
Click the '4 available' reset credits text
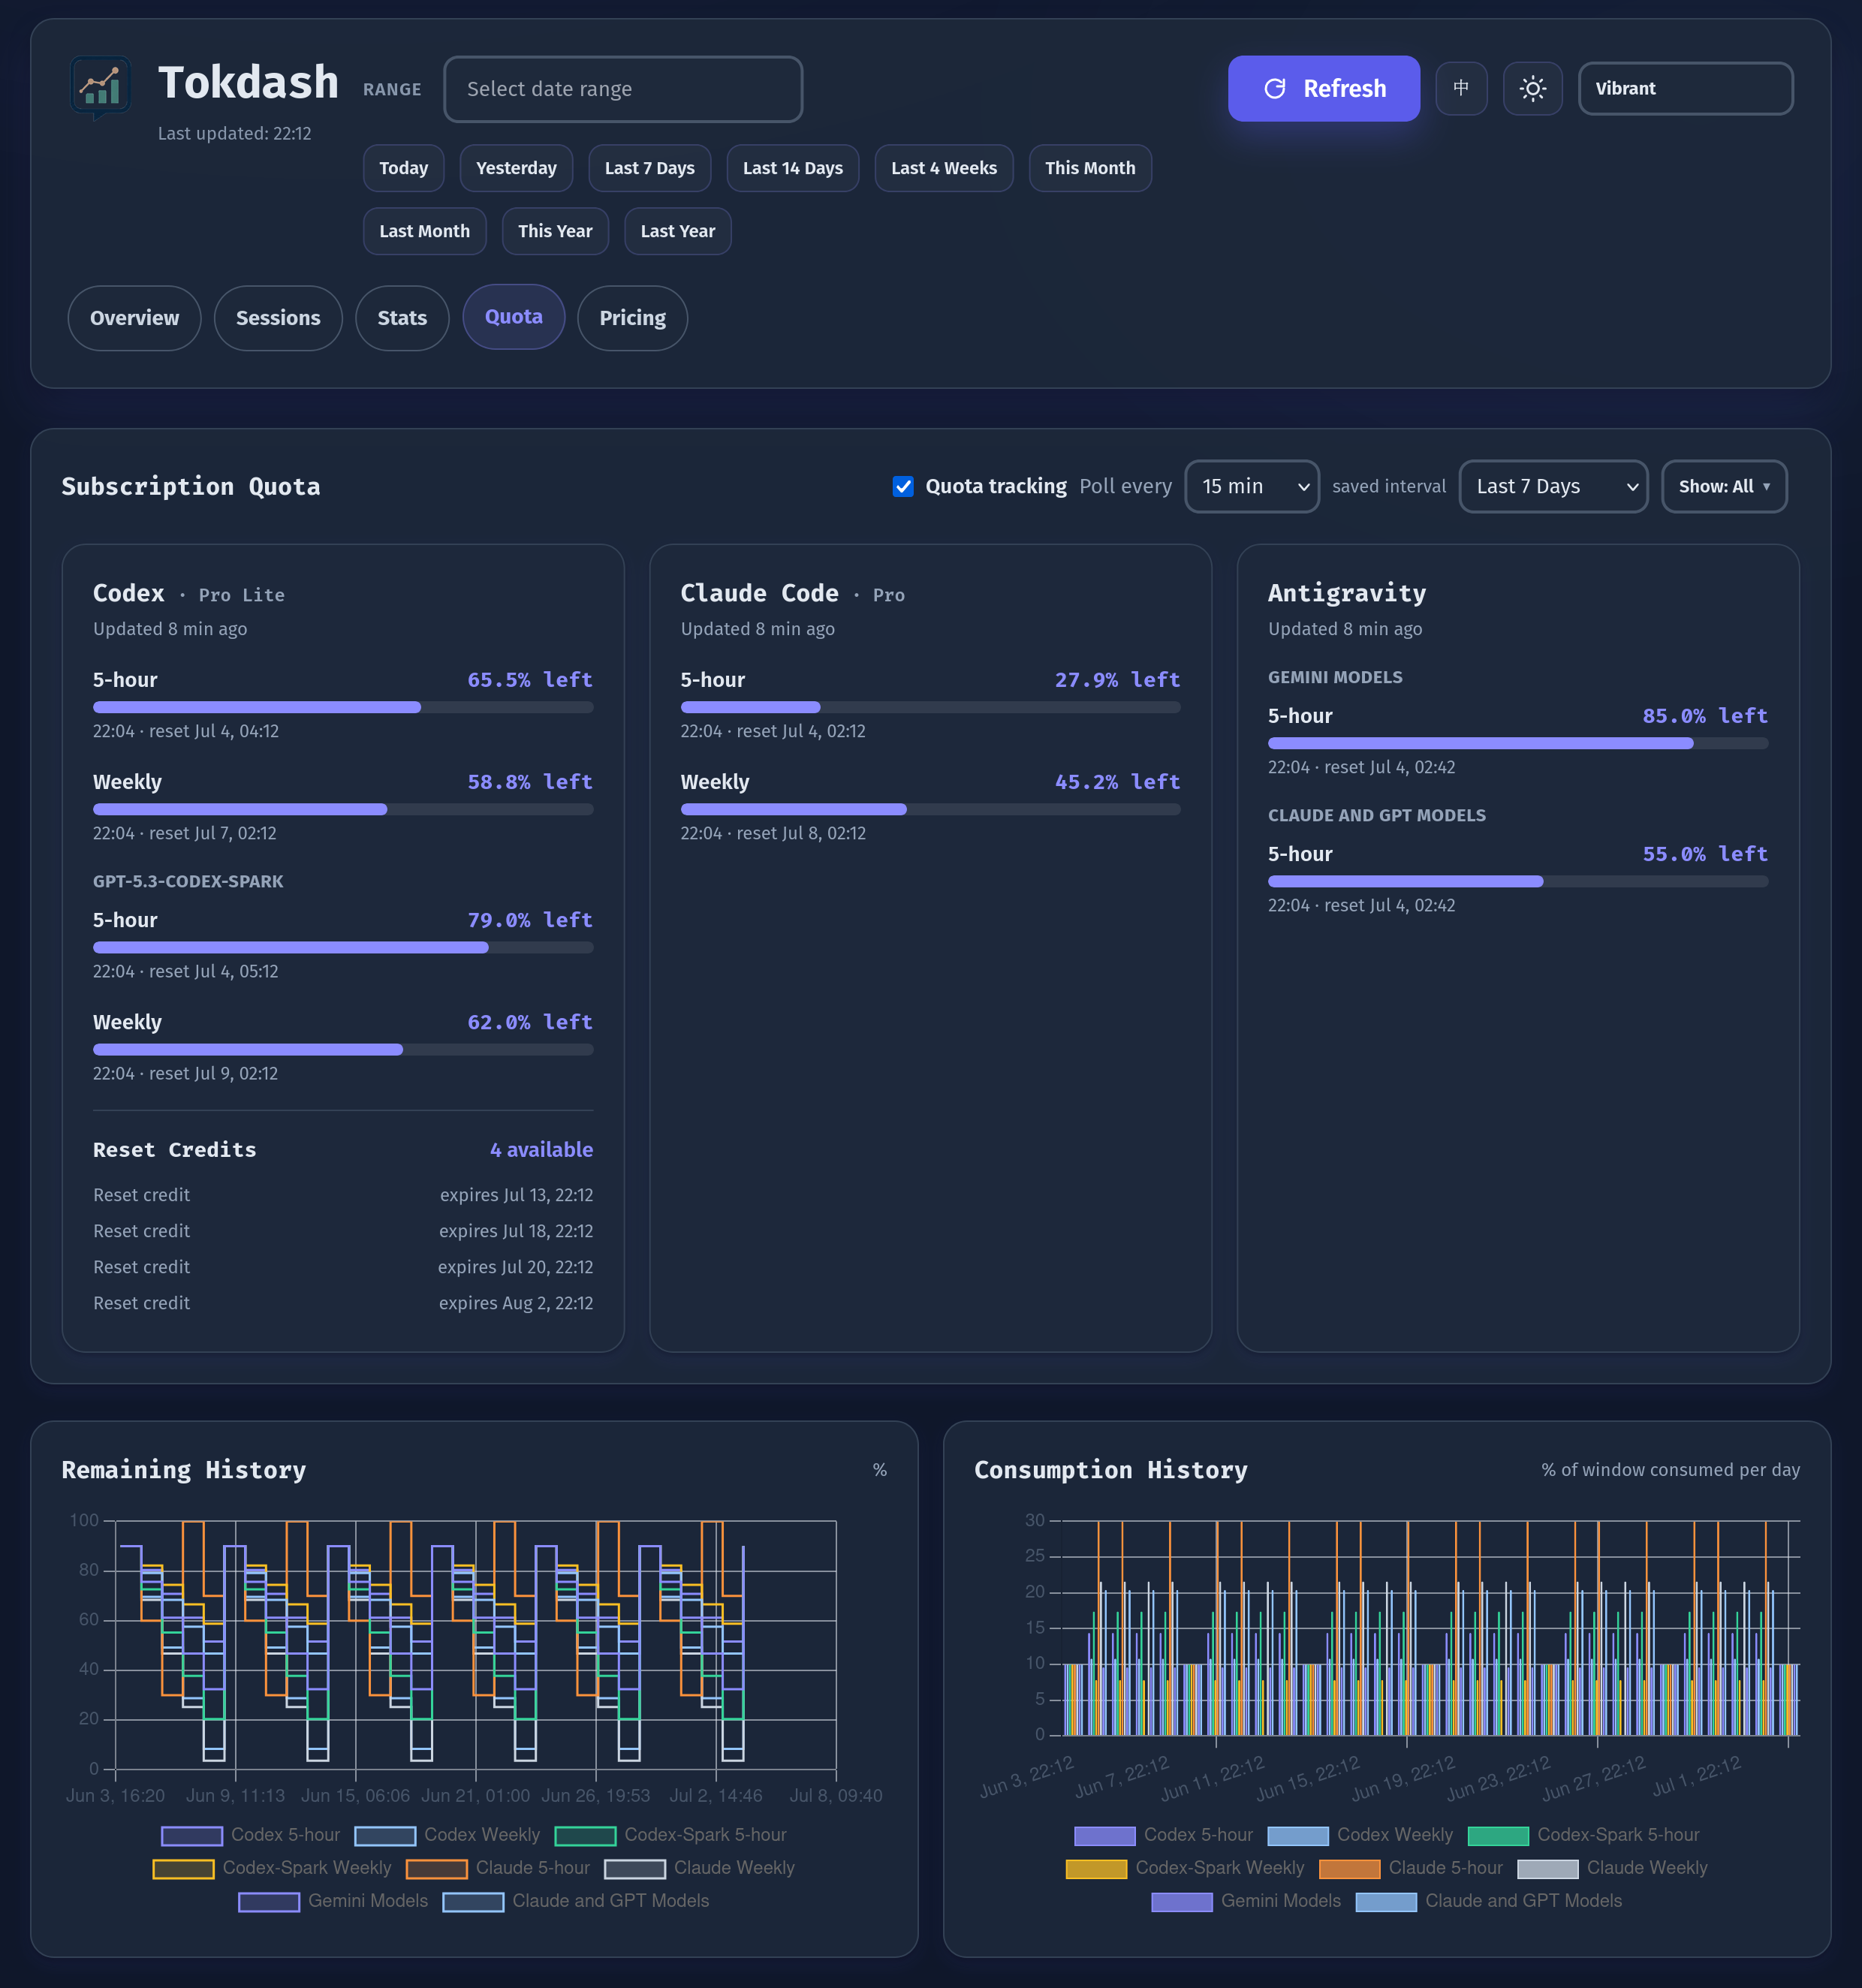[x=541, y=1150]
